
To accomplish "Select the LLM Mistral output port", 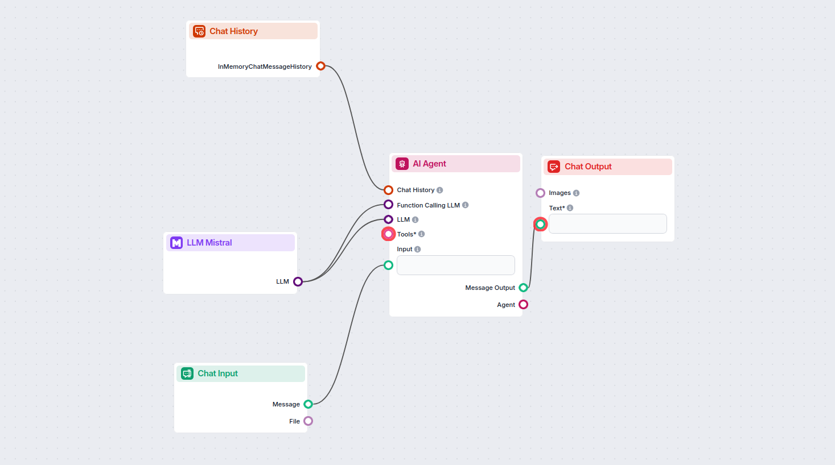I will point(298,281).
